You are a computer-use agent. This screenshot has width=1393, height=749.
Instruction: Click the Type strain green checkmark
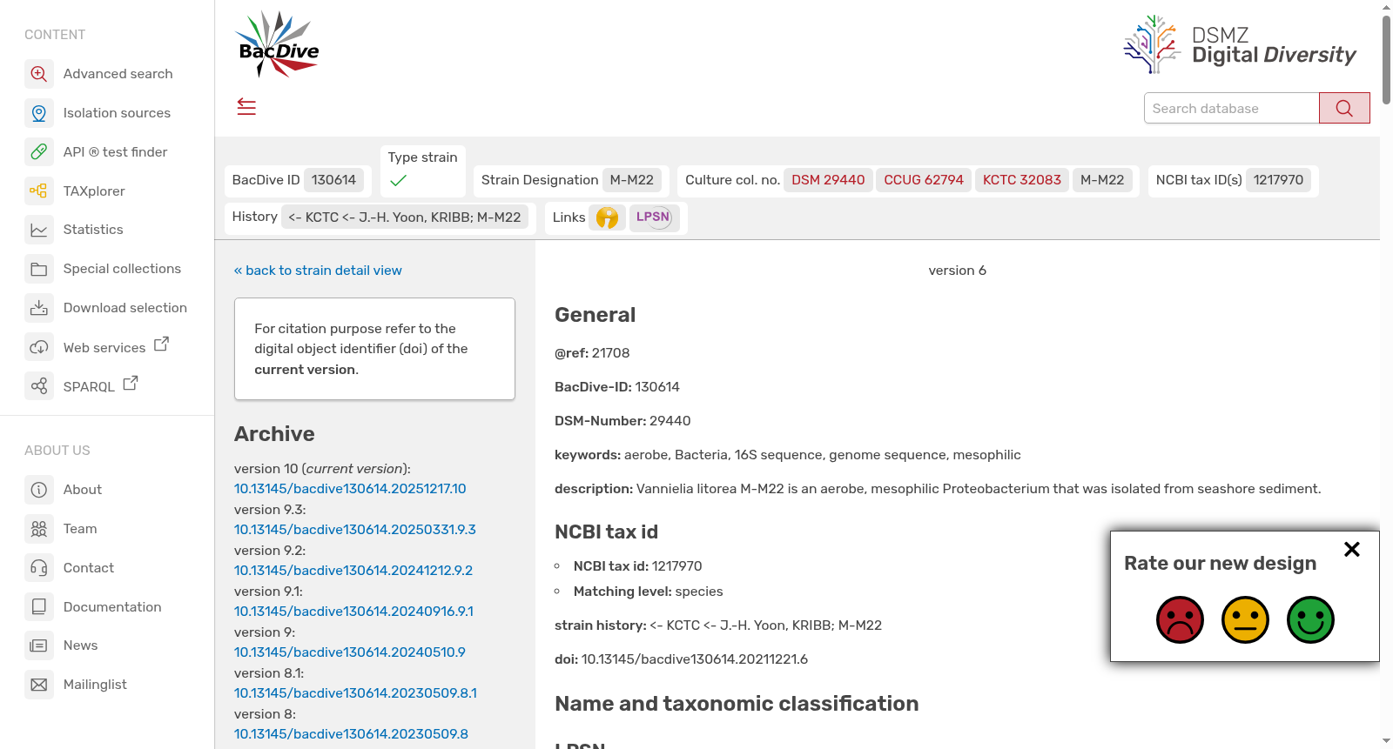pyautogui.click(x=399, y=181)
